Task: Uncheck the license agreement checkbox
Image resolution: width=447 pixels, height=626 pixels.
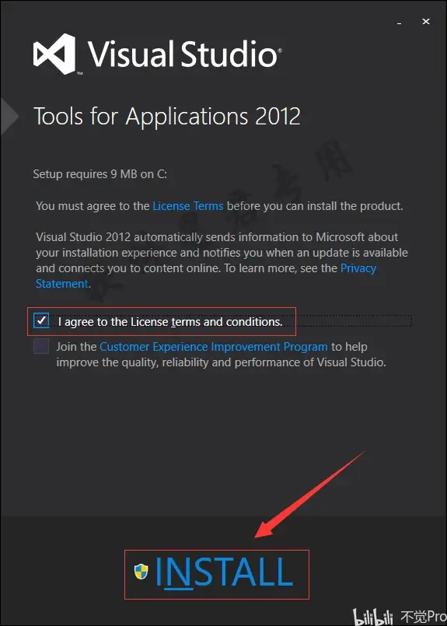Action: pyautogui.click(x=41, y=321)
